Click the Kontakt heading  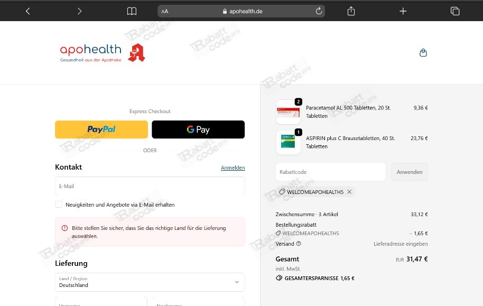[x=68, y=167]
